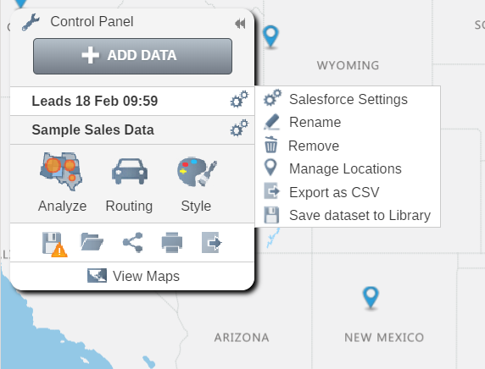Click the export arrow icon in bottom toolbar
Viewport: 485px width, 369px height.
pyautogui.click(x=212, y=242)
